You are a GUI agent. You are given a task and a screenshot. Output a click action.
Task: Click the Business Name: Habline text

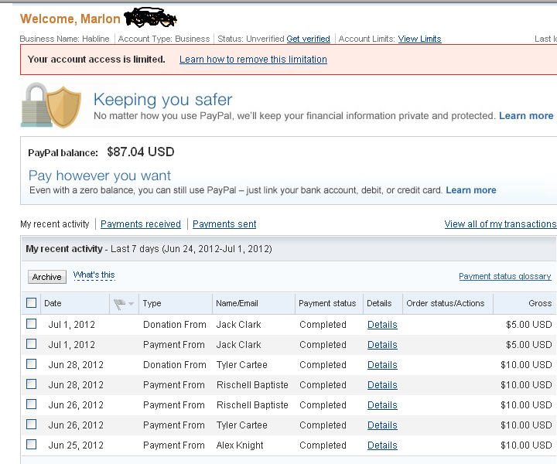pos(65,39)
